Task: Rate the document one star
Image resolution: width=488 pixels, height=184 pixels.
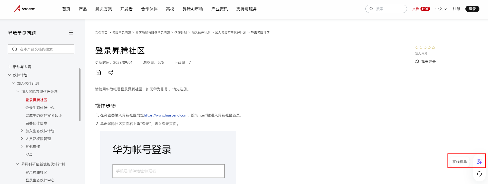Action: coord(417,48)
